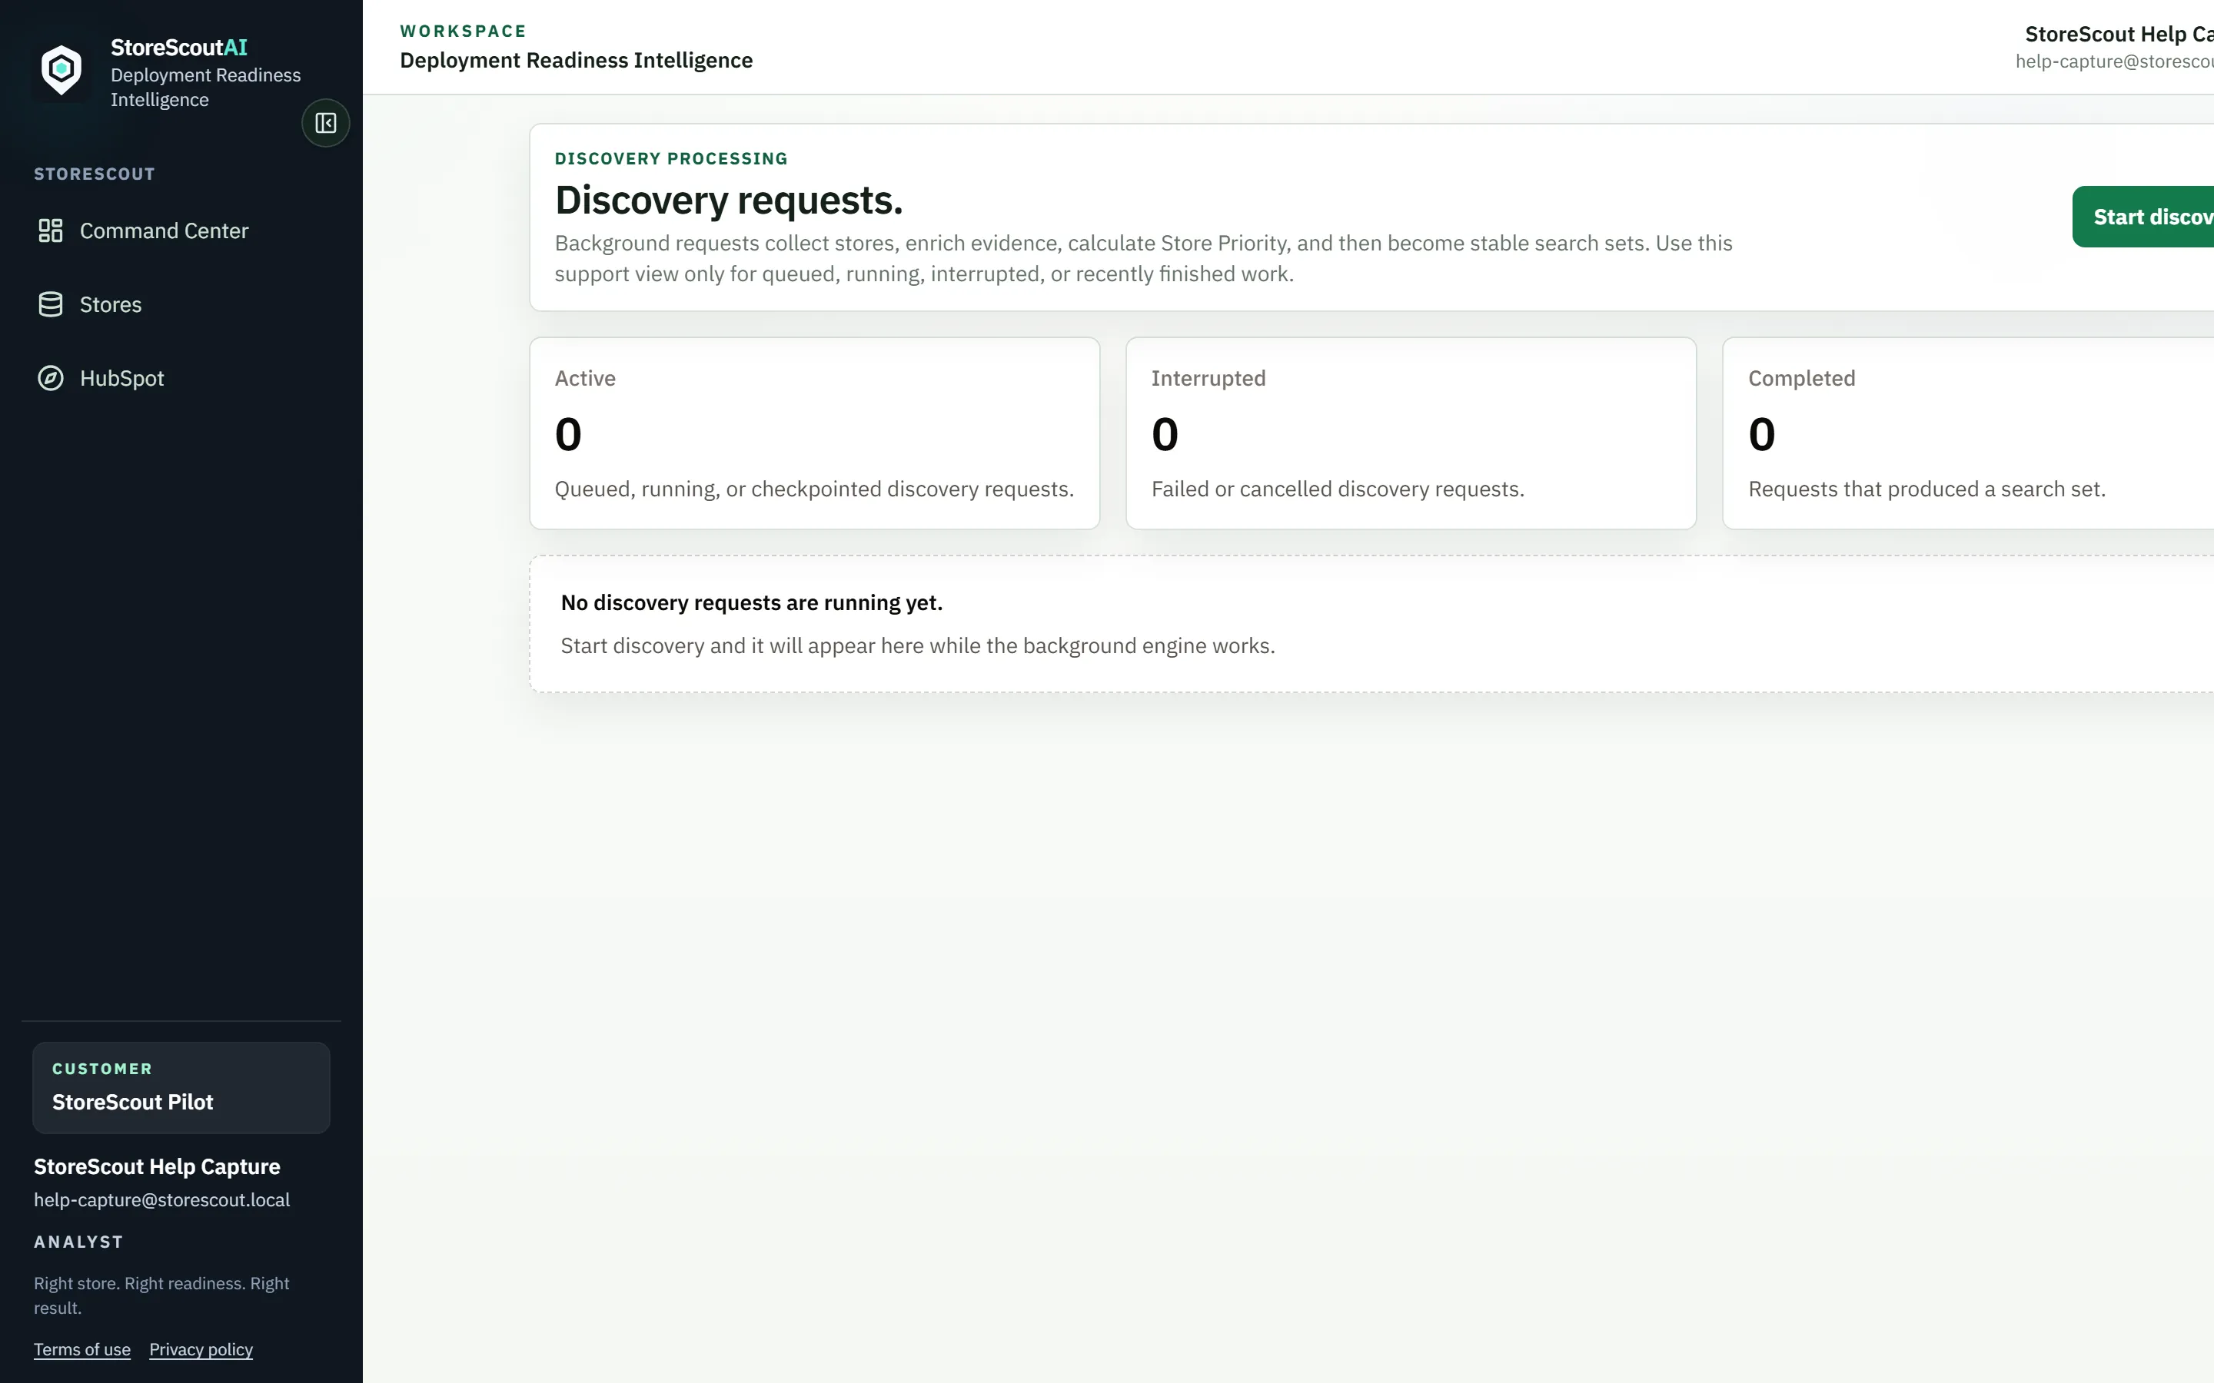
Task: Click the Active requests stat card
Action: [814, 433]
